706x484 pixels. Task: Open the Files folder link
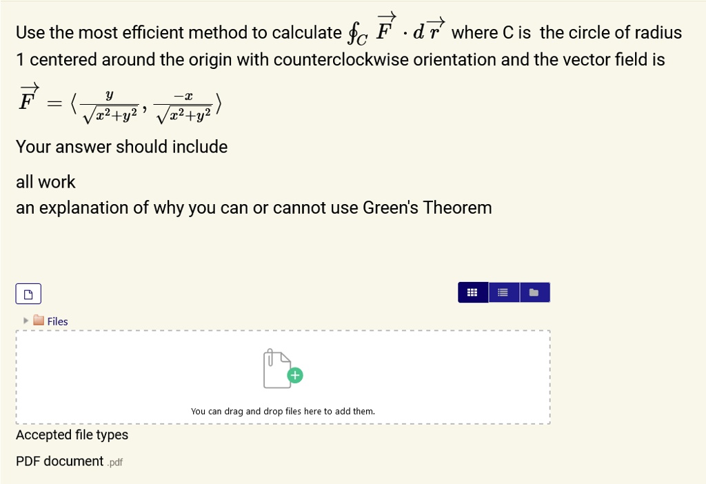[x=57, y=321]
